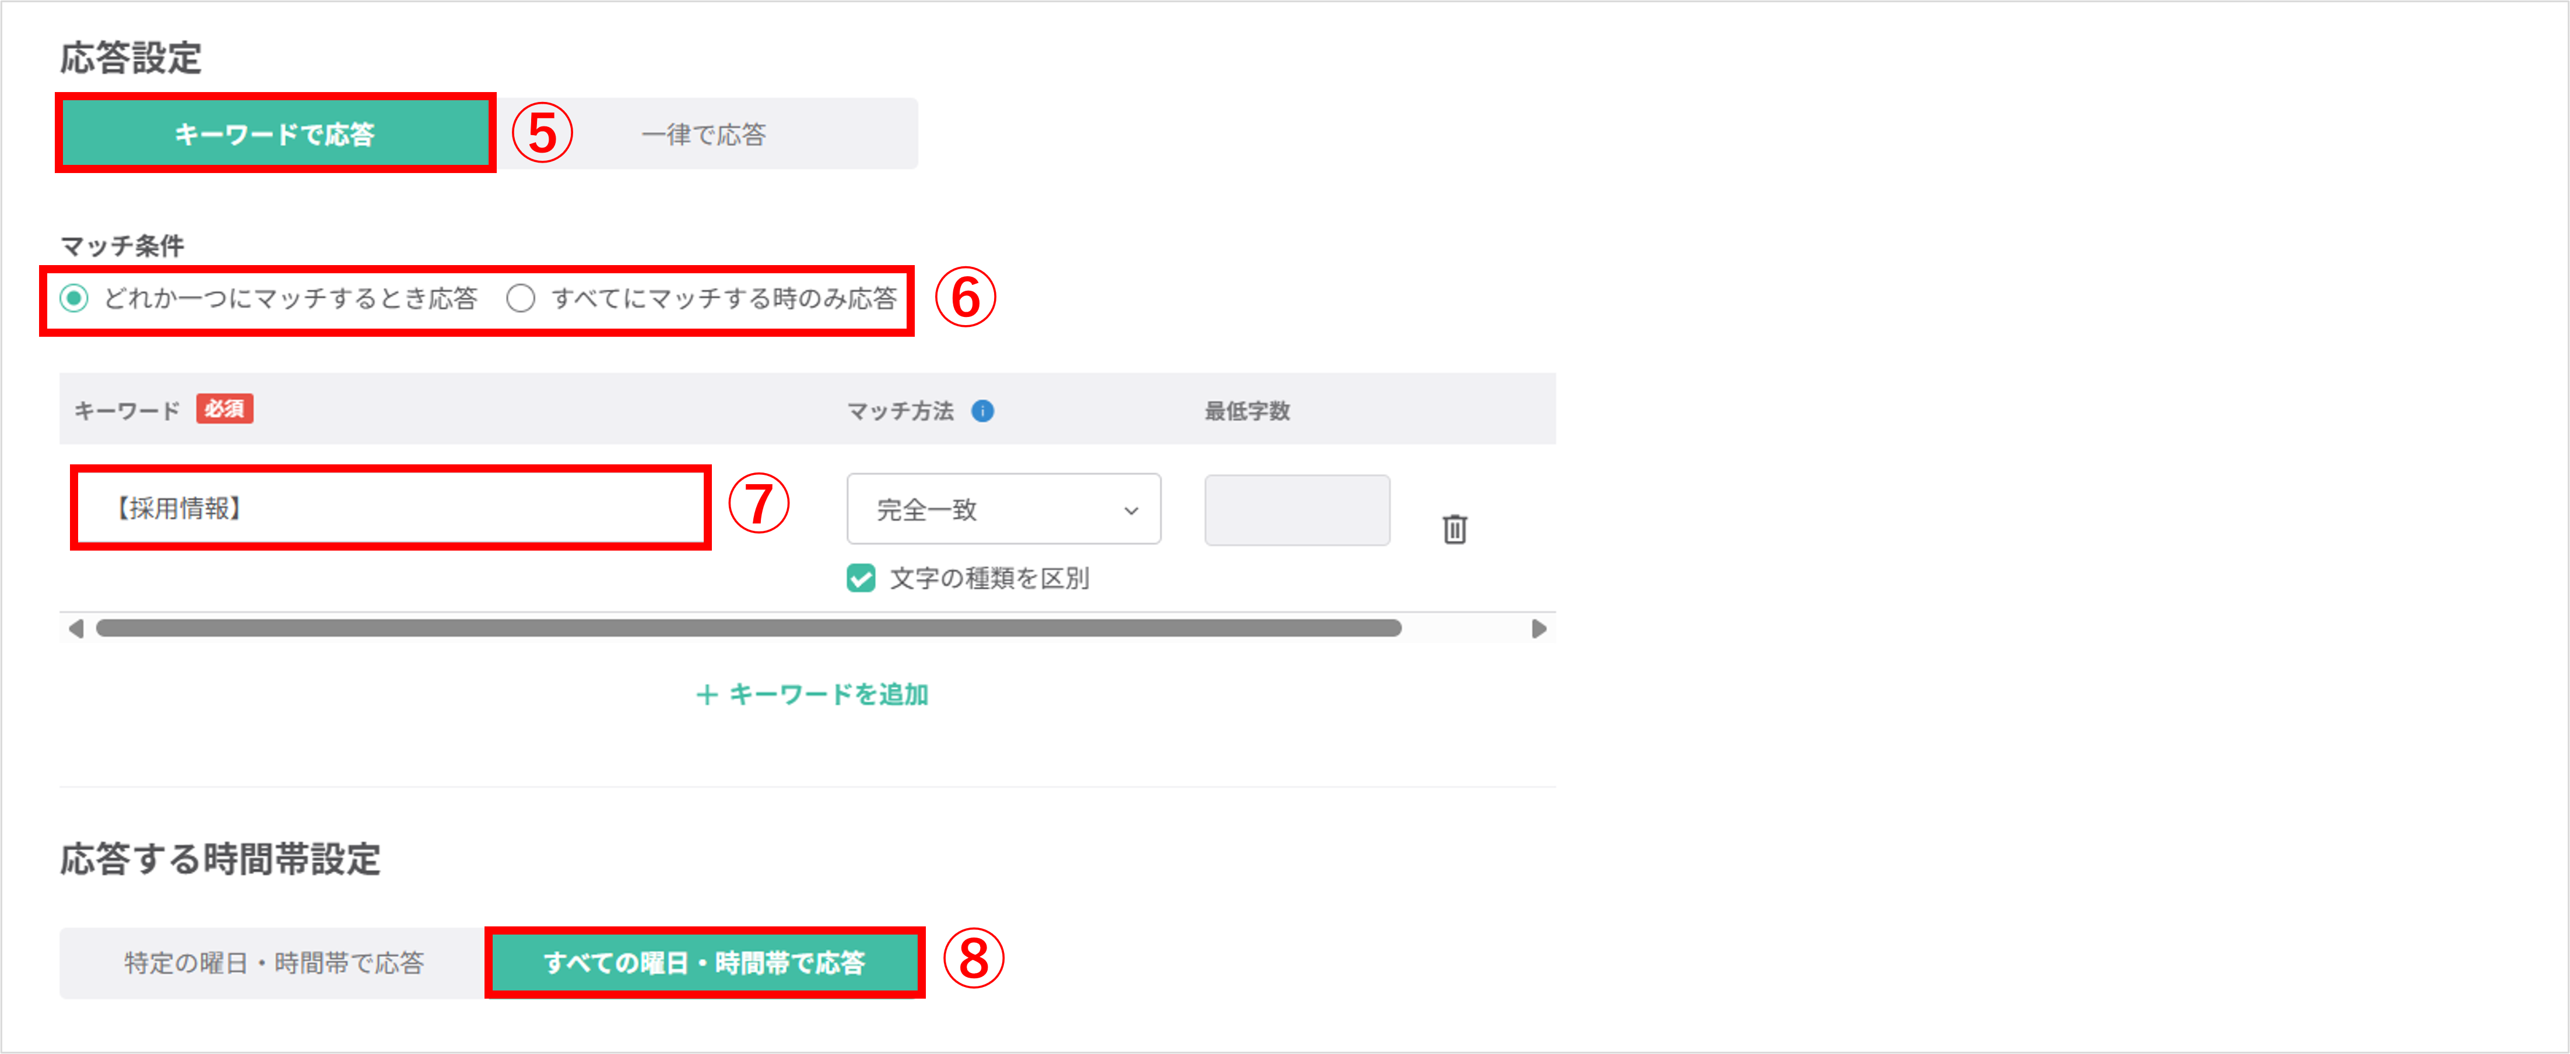This screenshot has height=1054, width=2570.
Task: Click the keyword input field '【採用情報】'
Action: point(390,509)
